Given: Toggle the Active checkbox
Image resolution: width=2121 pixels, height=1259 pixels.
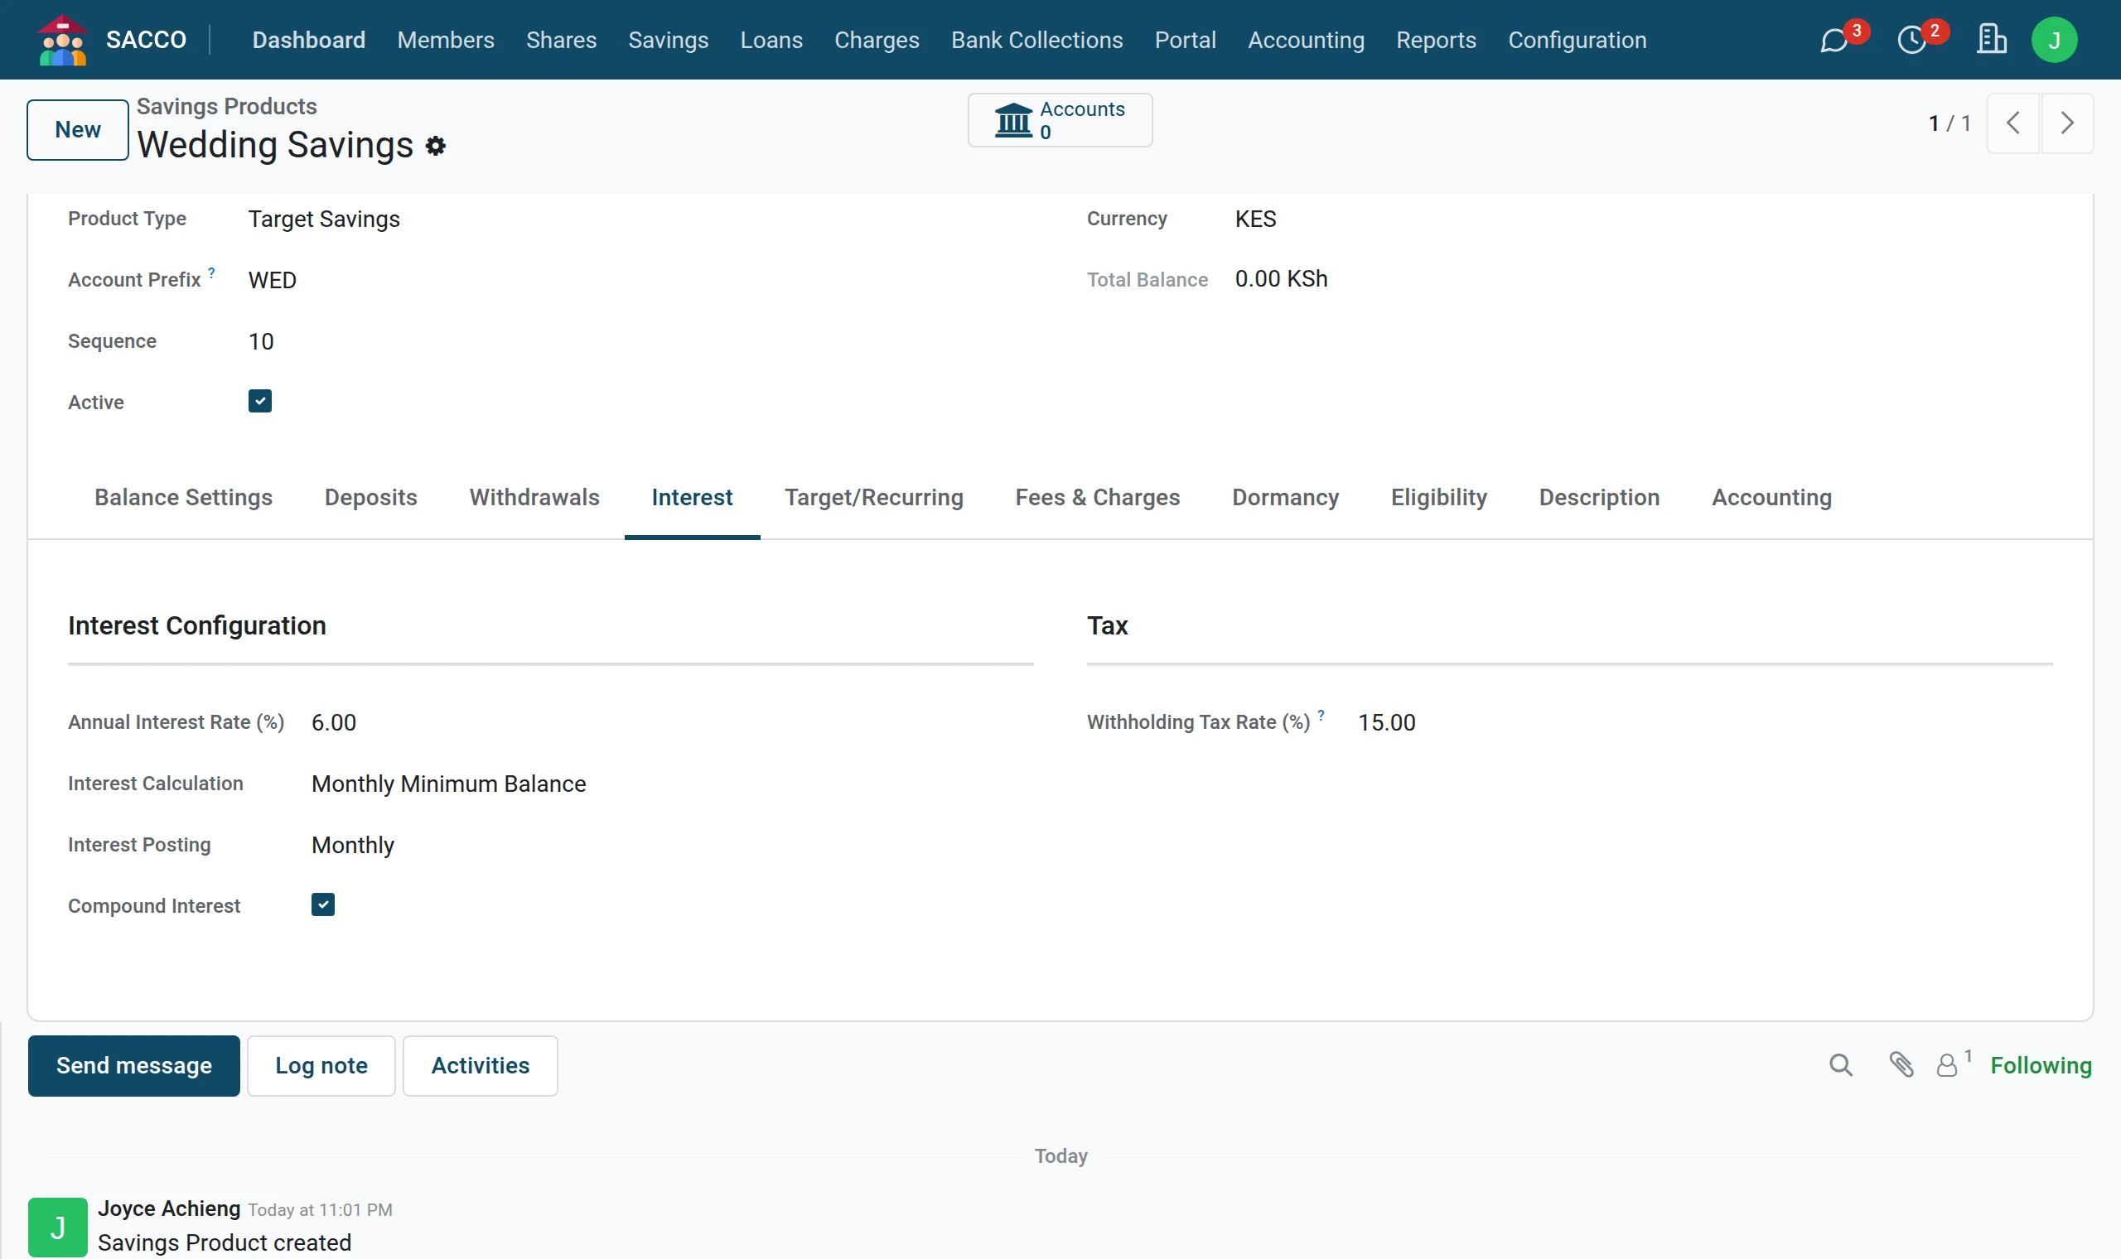Looking at the screenshot, I should pyautogui.click(x=259, y=401).
